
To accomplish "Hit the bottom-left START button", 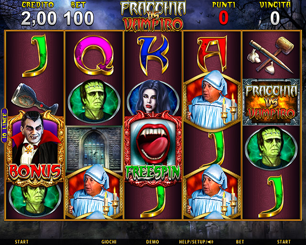I will point(22,242).
